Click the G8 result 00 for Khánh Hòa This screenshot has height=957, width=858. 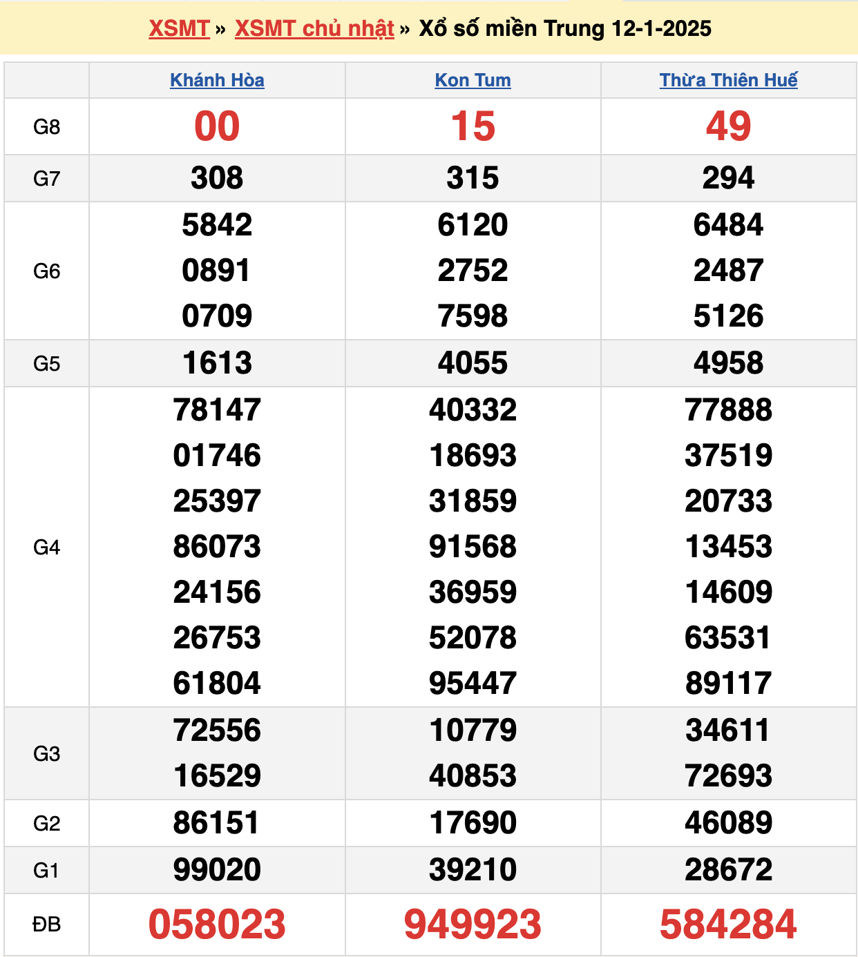[x=217, y=126]
